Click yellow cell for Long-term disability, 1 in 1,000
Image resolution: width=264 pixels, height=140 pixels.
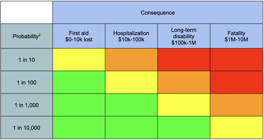(184, 105)
